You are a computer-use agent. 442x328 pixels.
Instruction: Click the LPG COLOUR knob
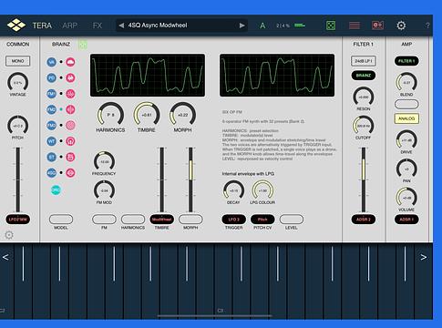(262, 190)
